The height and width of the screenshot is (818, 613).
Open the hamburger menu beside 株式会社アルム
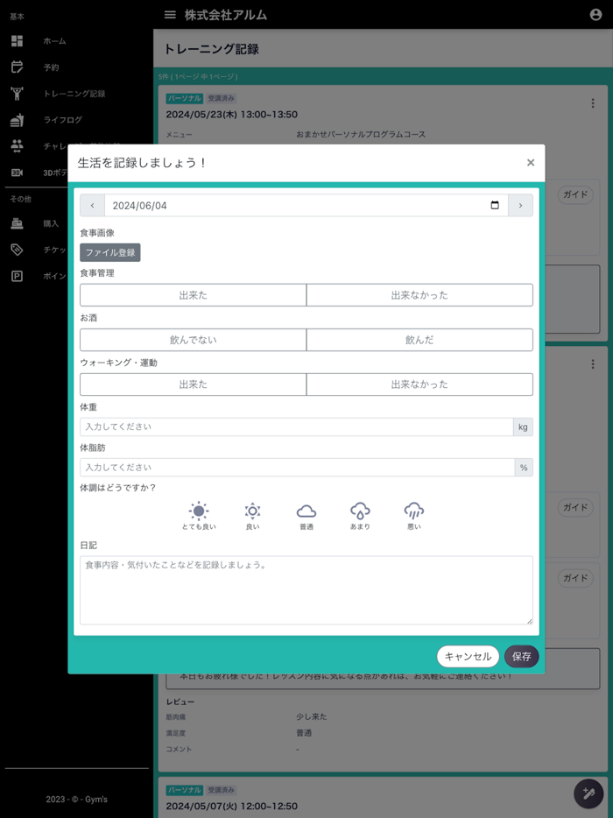click(170, 15)
